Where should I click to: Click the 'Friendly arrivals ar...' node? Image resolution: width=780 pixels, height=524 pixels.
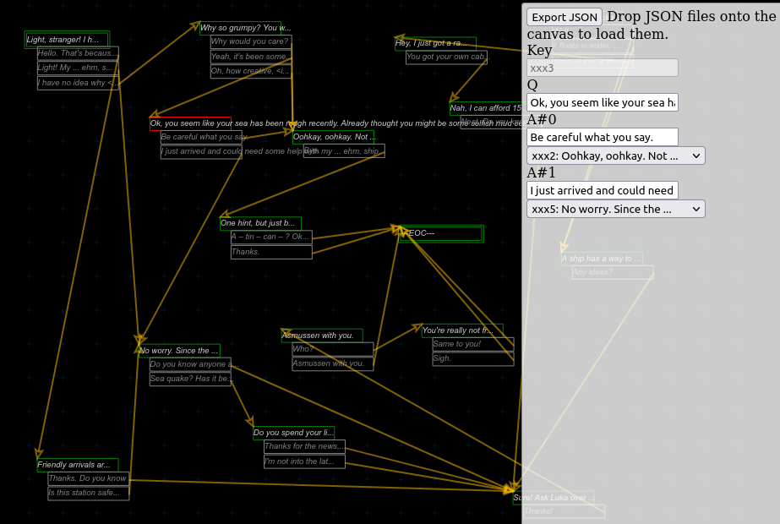click(x=78, y=465)
